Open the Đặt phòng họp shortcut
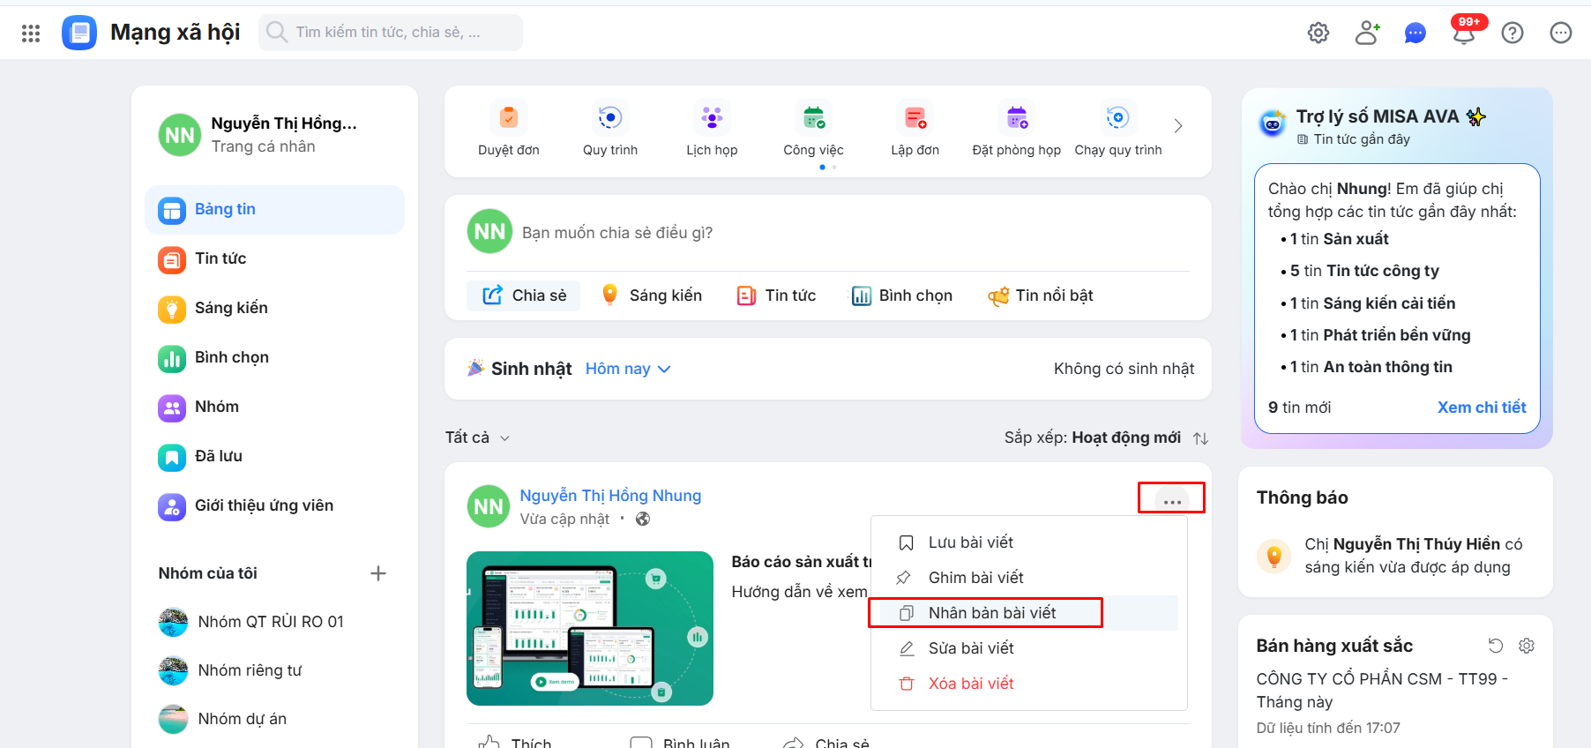The width and height of the screenshot is (1591, 748). [x=1017, y=128]
